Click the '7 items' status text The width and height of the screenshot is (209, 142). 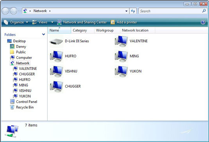pyautogui.click(x=31, y=125)
